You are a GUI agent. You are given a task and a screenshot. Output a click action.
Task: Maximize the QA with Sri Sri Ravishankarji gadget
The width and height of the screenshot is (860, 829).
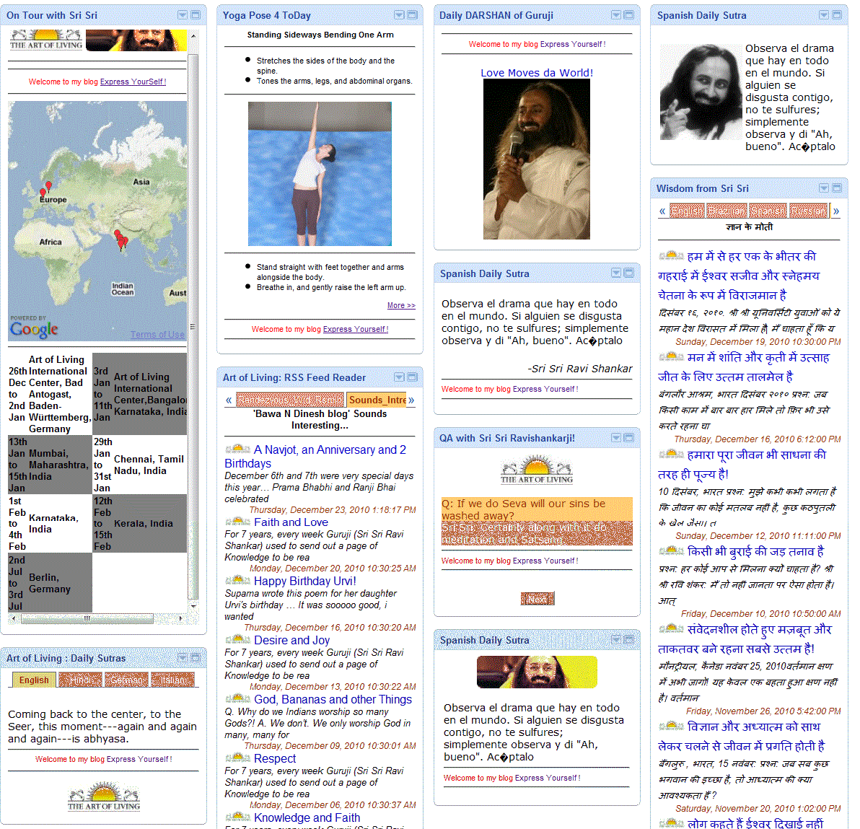(x=629, y=438)
